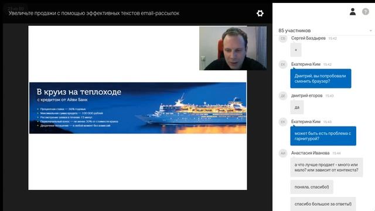Click the cruise ship banner slide image
375x211 pixels.
tap(138, 108)
